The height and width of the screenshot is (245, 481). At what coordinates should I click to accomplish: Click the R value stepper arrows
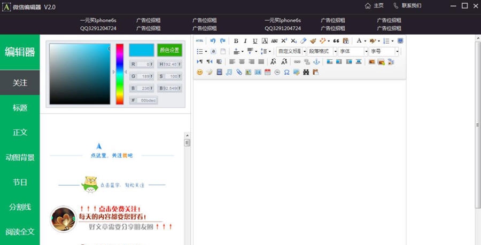152,64
